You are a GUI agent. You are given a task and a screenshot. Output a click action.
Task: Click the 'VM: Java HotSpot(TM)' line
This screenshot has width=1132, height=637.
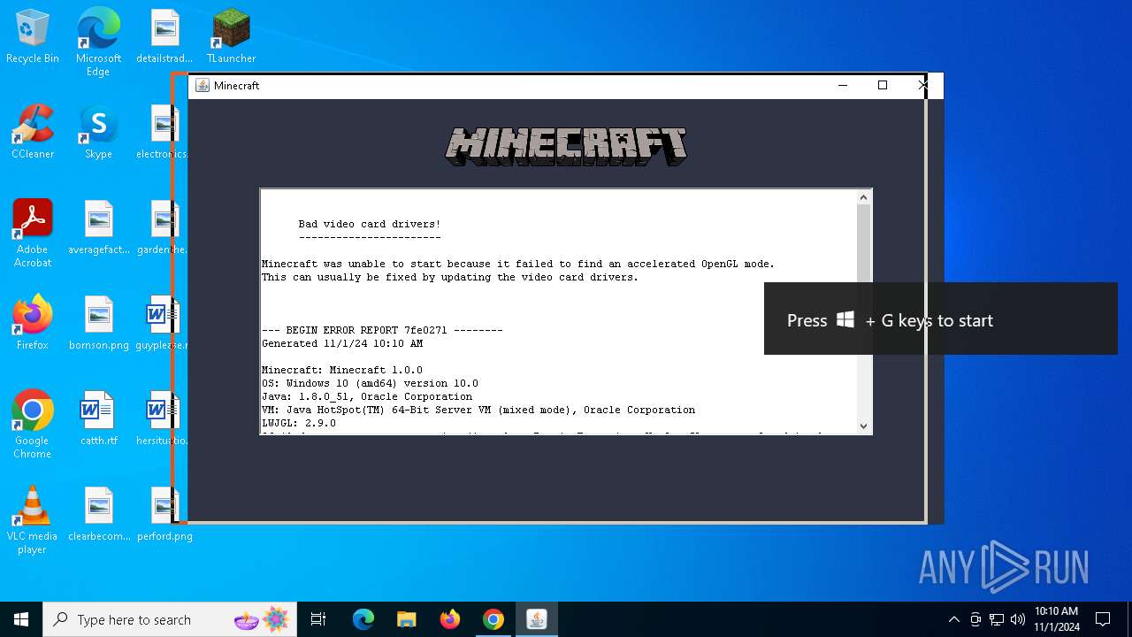point(478,410)
